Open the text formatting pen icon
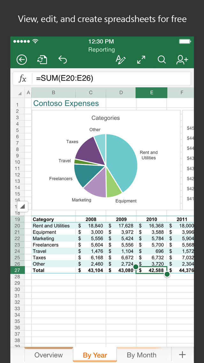 coord(120,60)
